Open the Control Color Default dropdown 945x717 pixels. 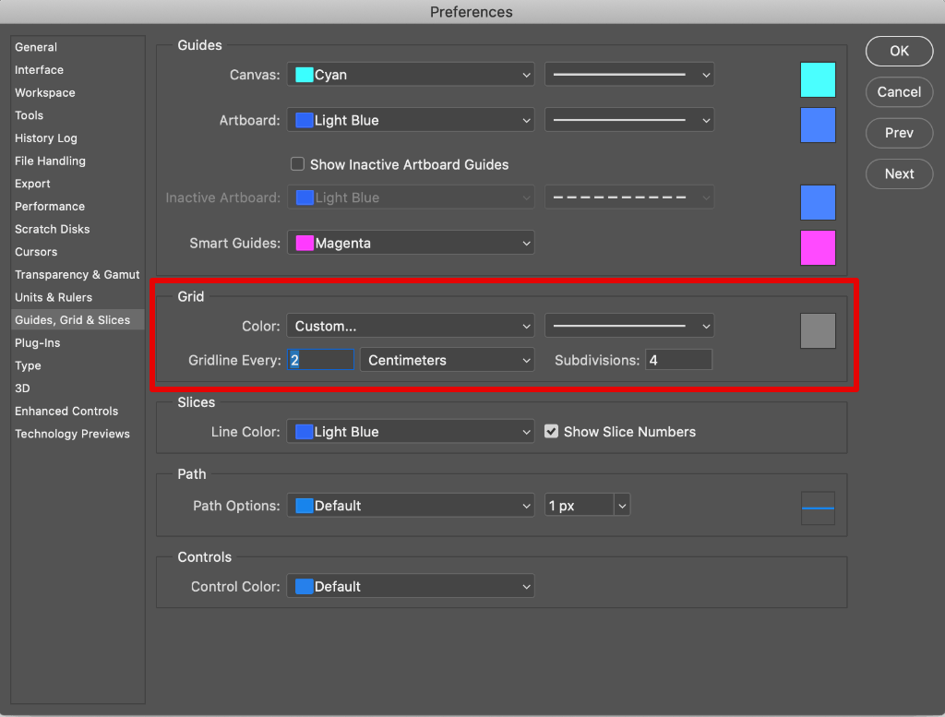[411, 586]
